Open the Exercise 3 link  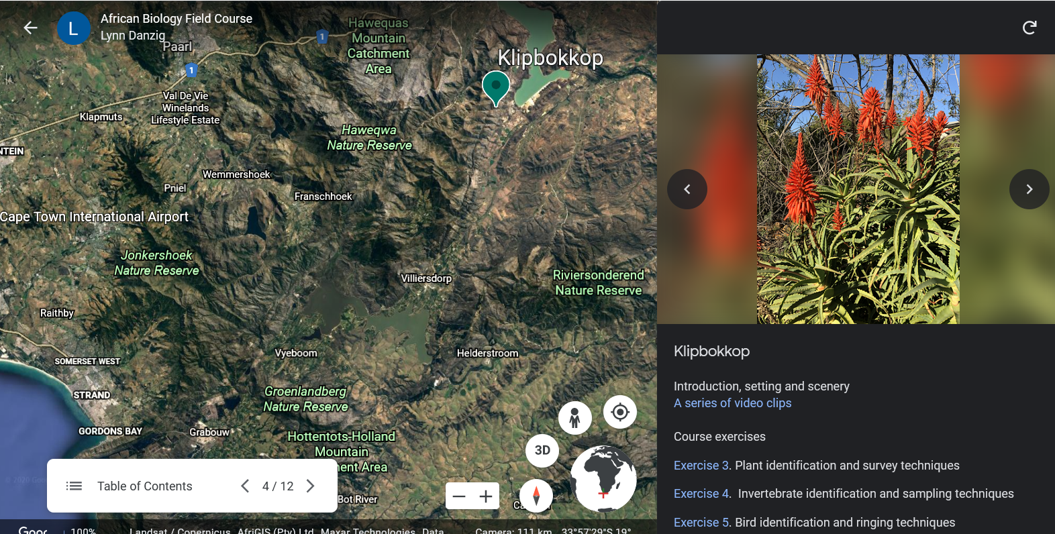pyautogui.click(x=701, y=466)
